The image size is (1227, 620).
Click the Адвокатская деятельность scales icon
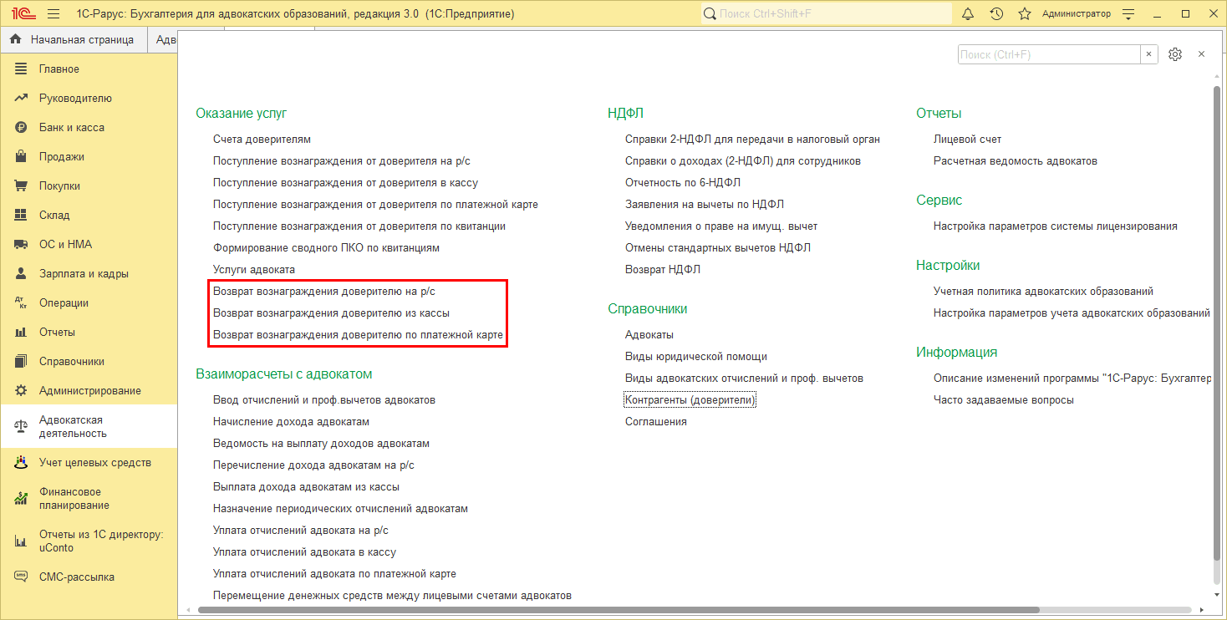pyautogui.click(x=22, y=427)
